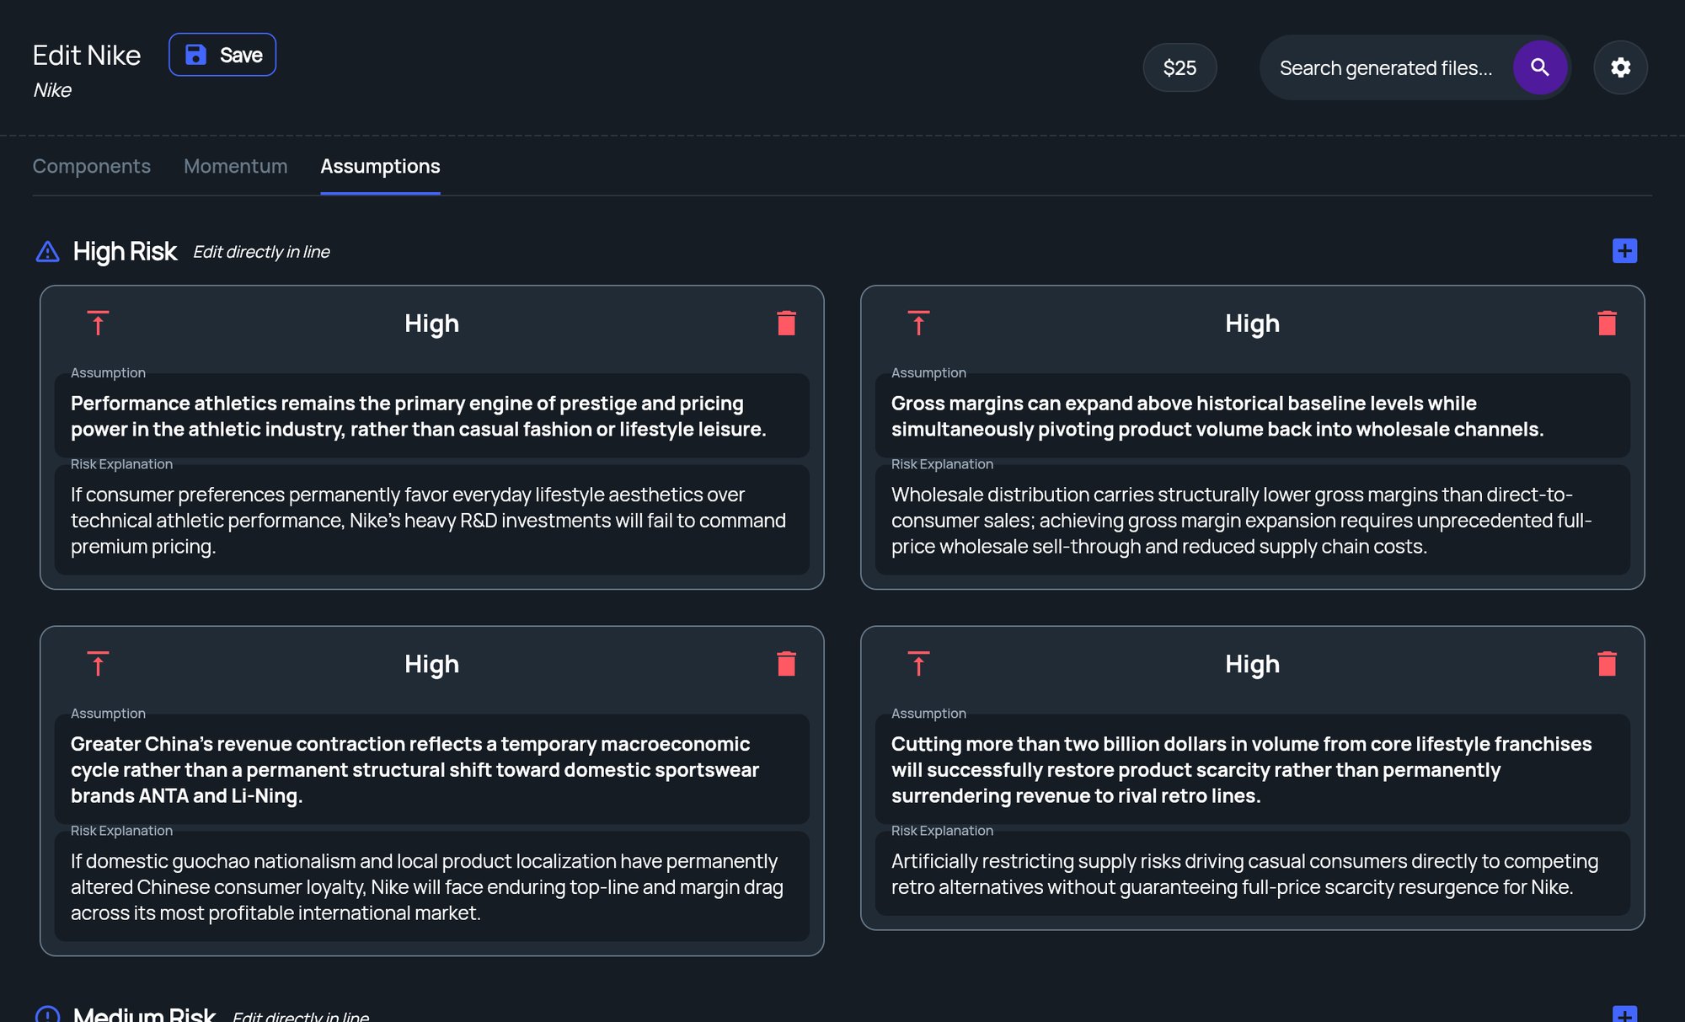Switch to the Components tab
Screen dimensions: 1685x1022
coord(91,167)
